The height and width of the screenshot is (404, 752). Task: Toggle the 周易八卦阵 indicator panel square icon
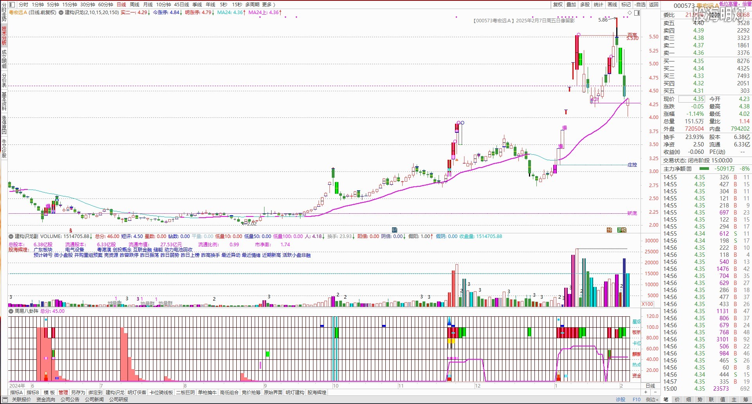pyautogui.click(x=11, y=311)
